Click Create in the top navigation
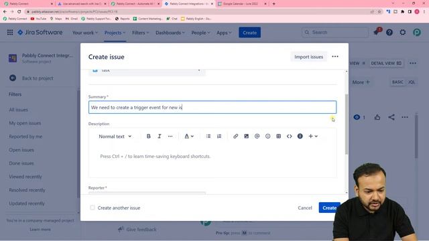The width and height of the screenshot is (429, 241). coord(249,33)
